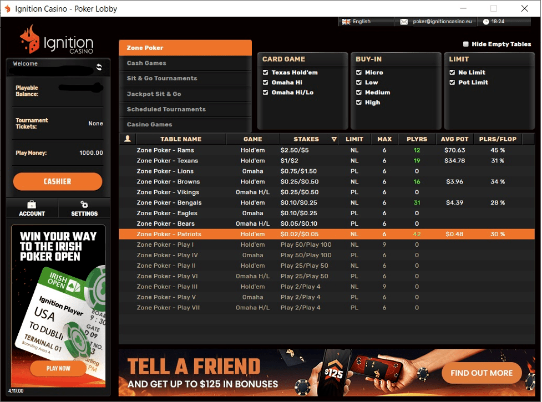Click the clock icon beside 18:24
The width and height of the screenshot is (542, 402).
(485, 22)
